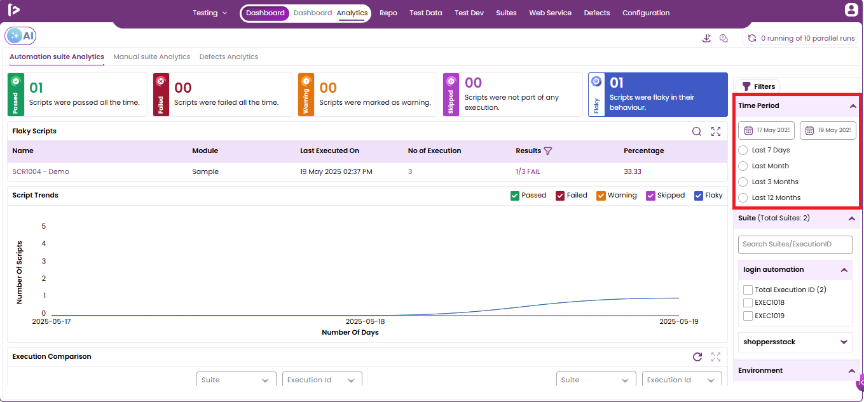
Task: Open calendar for 19 May 2025 date
Action: tap(810, 130)
